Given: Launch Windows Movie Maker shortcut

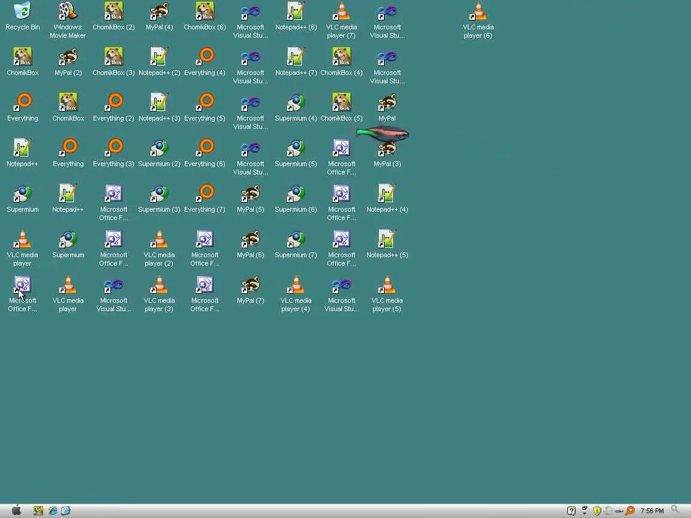Looking at the screenshot, I should click(68, 20).
